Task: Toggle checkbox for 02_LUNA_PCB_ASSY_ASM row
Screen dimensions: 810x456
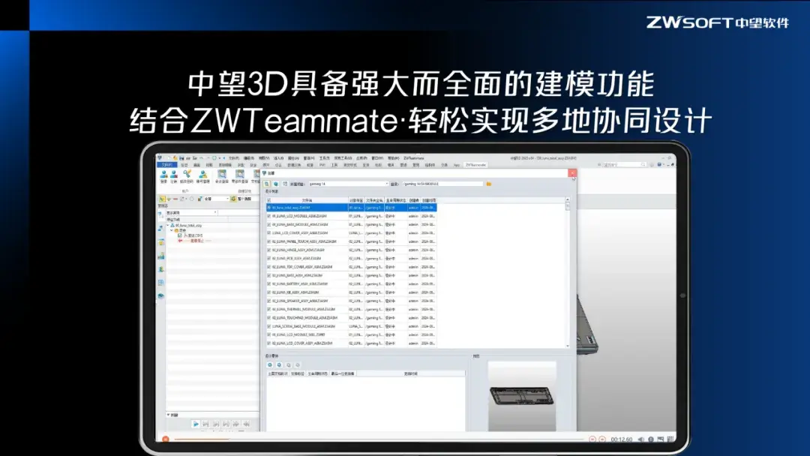Action: [268, 258]
